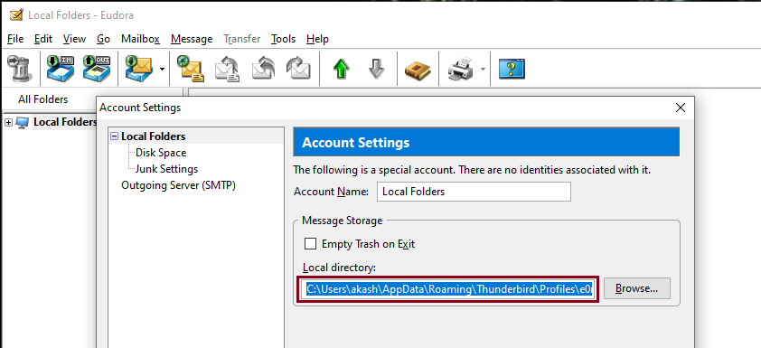Click the forward envelope icon
Image resolution: width=761 pixels, height=348 pixels.
pos(298,69)
